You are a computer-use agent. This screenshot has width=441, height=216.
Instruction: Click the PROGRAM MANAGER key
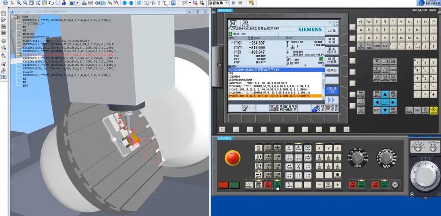(x=377, y=70)
